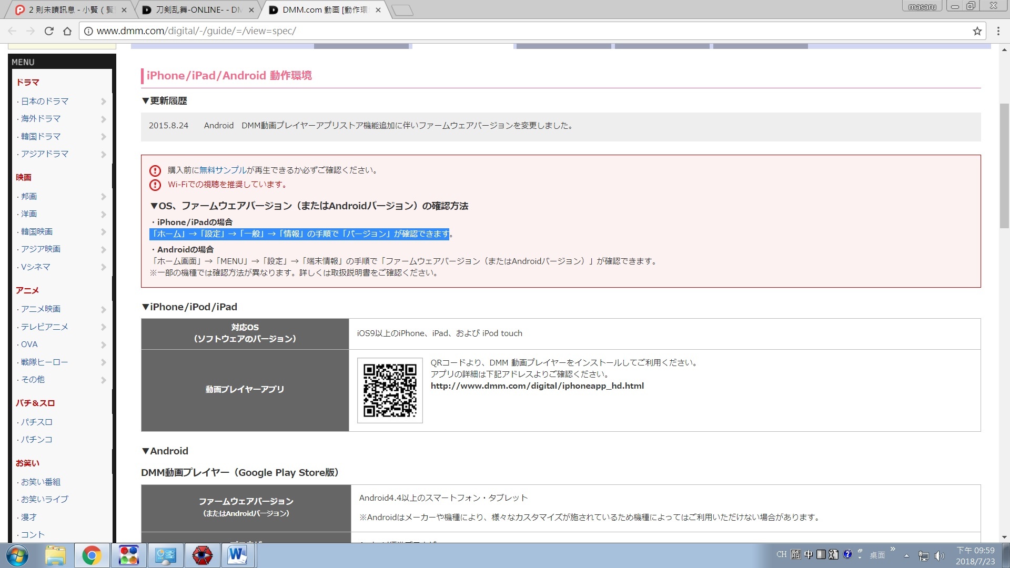Viewport: 1010px width, 568px height.
Task: Open OVA category
Action: pyautogui.click(x=29, y=344)
